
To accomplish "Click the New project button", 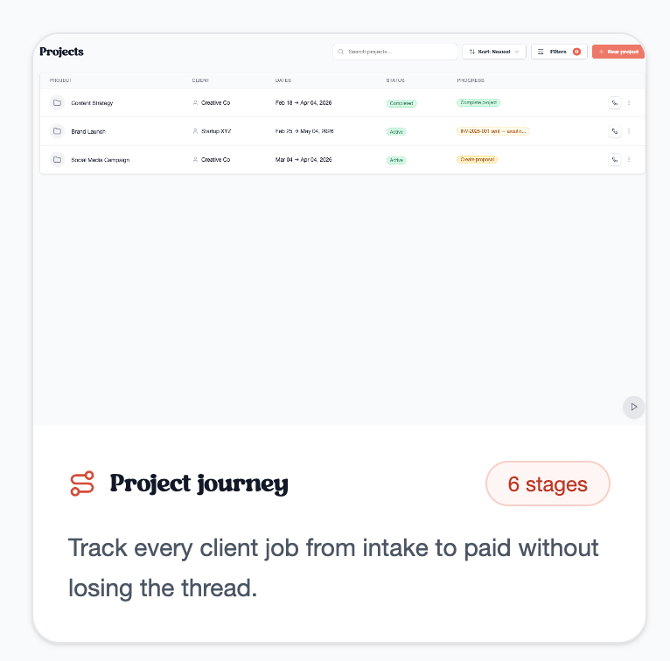I will 618,52.
